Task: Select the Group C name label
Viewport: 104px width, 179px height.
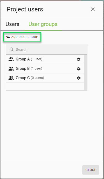Action: [23, 78]
